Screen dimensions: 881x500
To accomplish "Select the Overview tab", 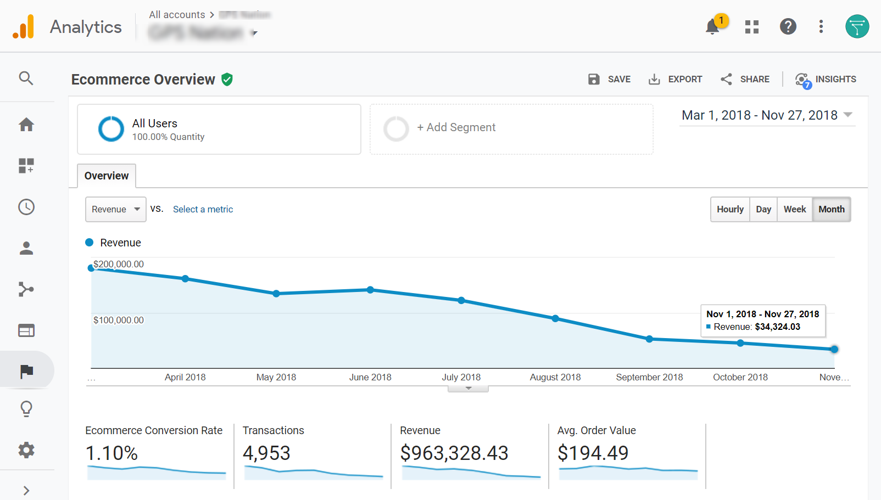I will point(107,176).
